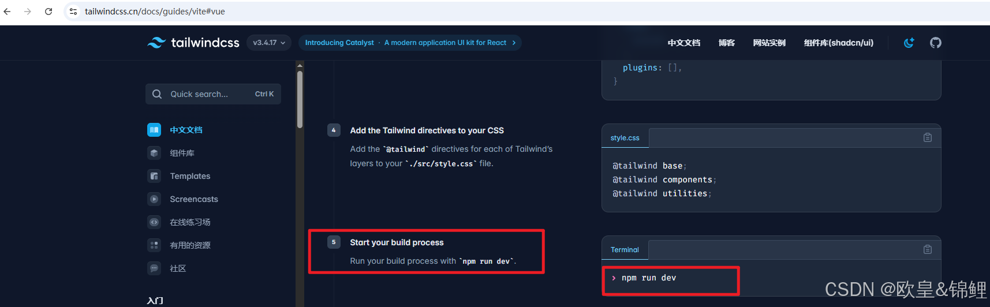Click the step 4 number badge
Image resolution: width=990 pixels, height=307 pixels.
point(334,130)
